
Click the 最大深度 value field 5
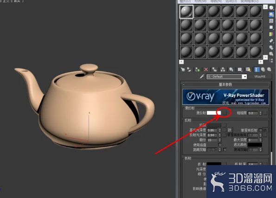pos(253,140)
